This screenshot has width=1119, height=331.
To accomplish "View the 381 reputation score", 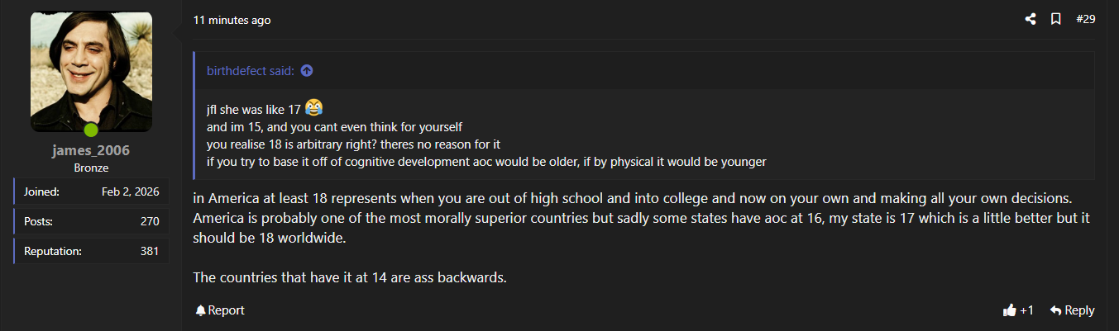I will coord(149,251).
